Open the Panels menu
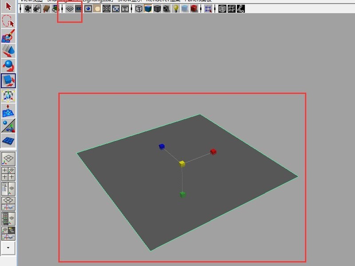 click(197, 1)
